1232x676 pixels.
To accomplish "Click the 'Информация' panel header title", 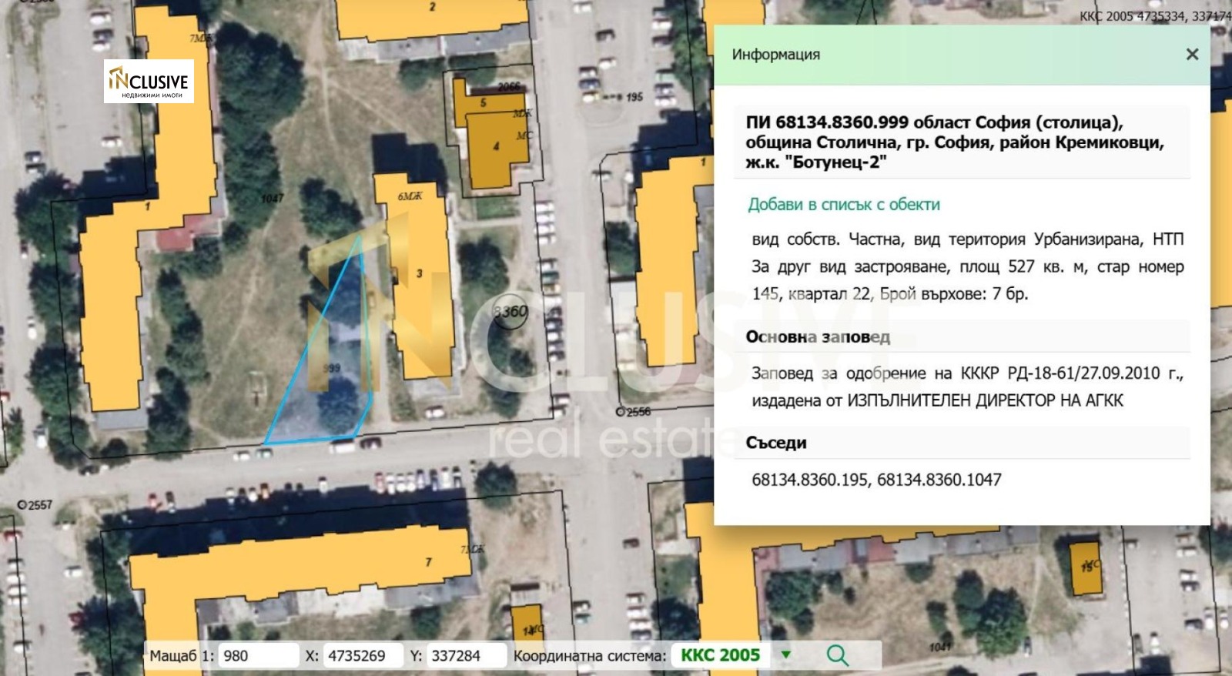I will (x=775, y=55).
